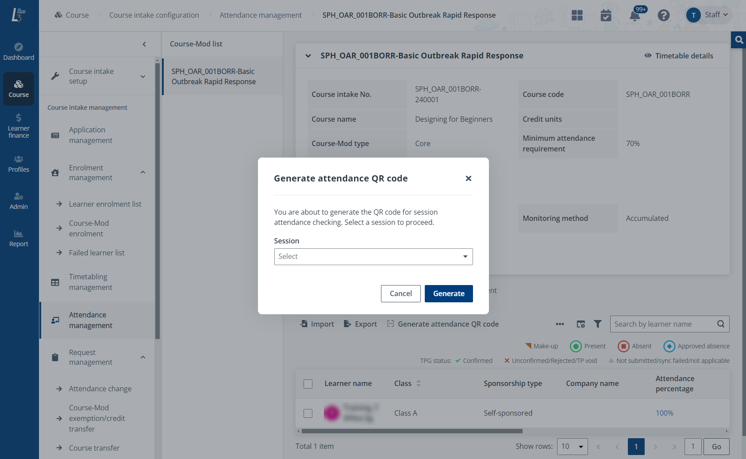This screenshot has height=459, width=746.
Task: Click the more options ellipsis icon
Action: click(560, 324)
